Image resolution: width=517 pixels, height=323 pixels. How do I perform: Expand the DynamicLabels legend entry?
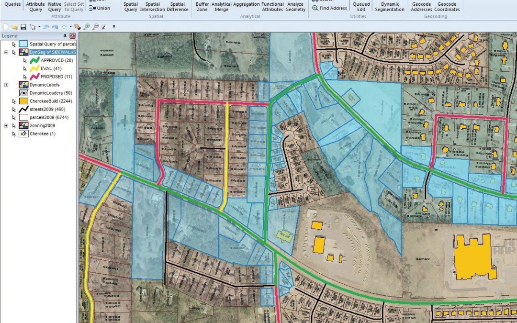click(x=6, y=85)
